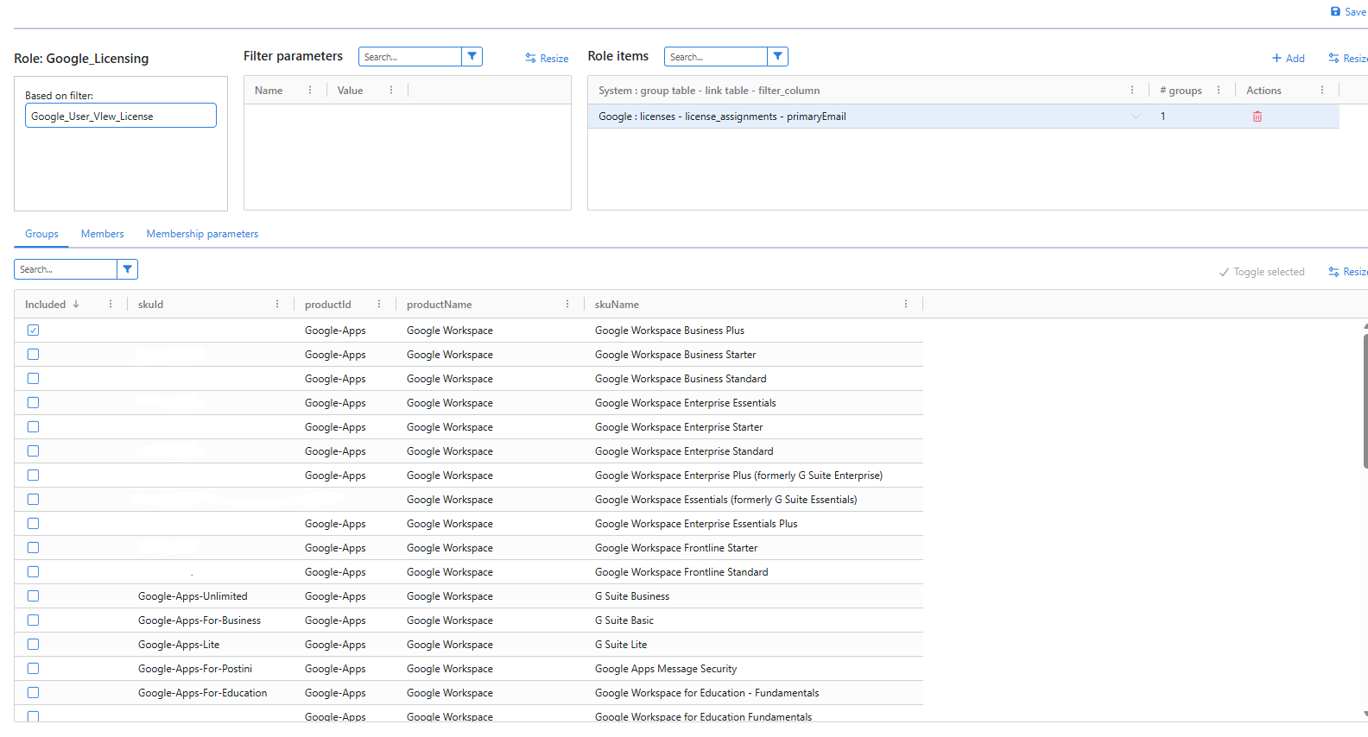Expand the Google licenses role item dropdown

pyautogui.click(x=1136, y=117)
